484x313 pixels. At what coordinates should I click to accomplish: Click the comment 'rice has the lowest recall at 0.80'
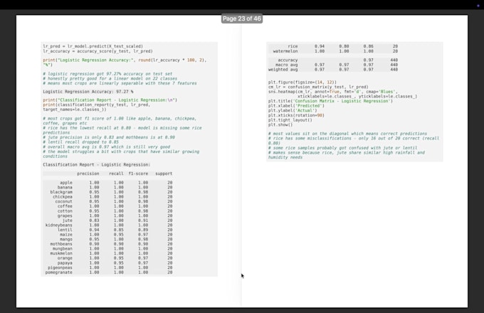click(122, 130)
